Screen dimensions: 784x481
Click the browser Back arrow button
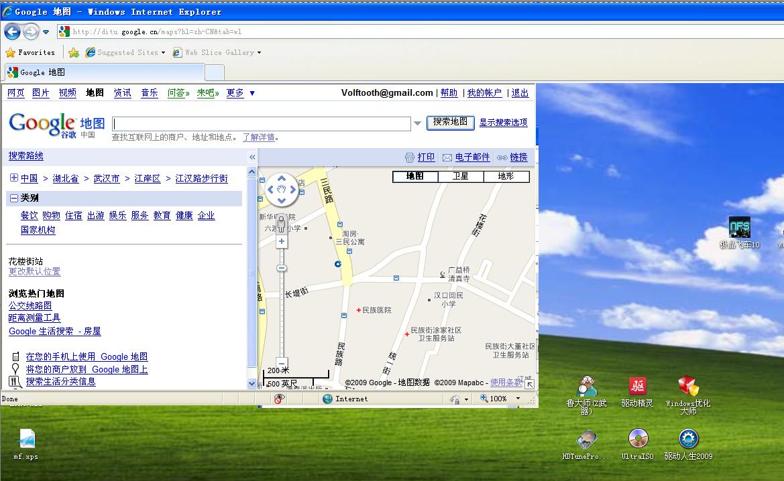click(x=13, y=31)
